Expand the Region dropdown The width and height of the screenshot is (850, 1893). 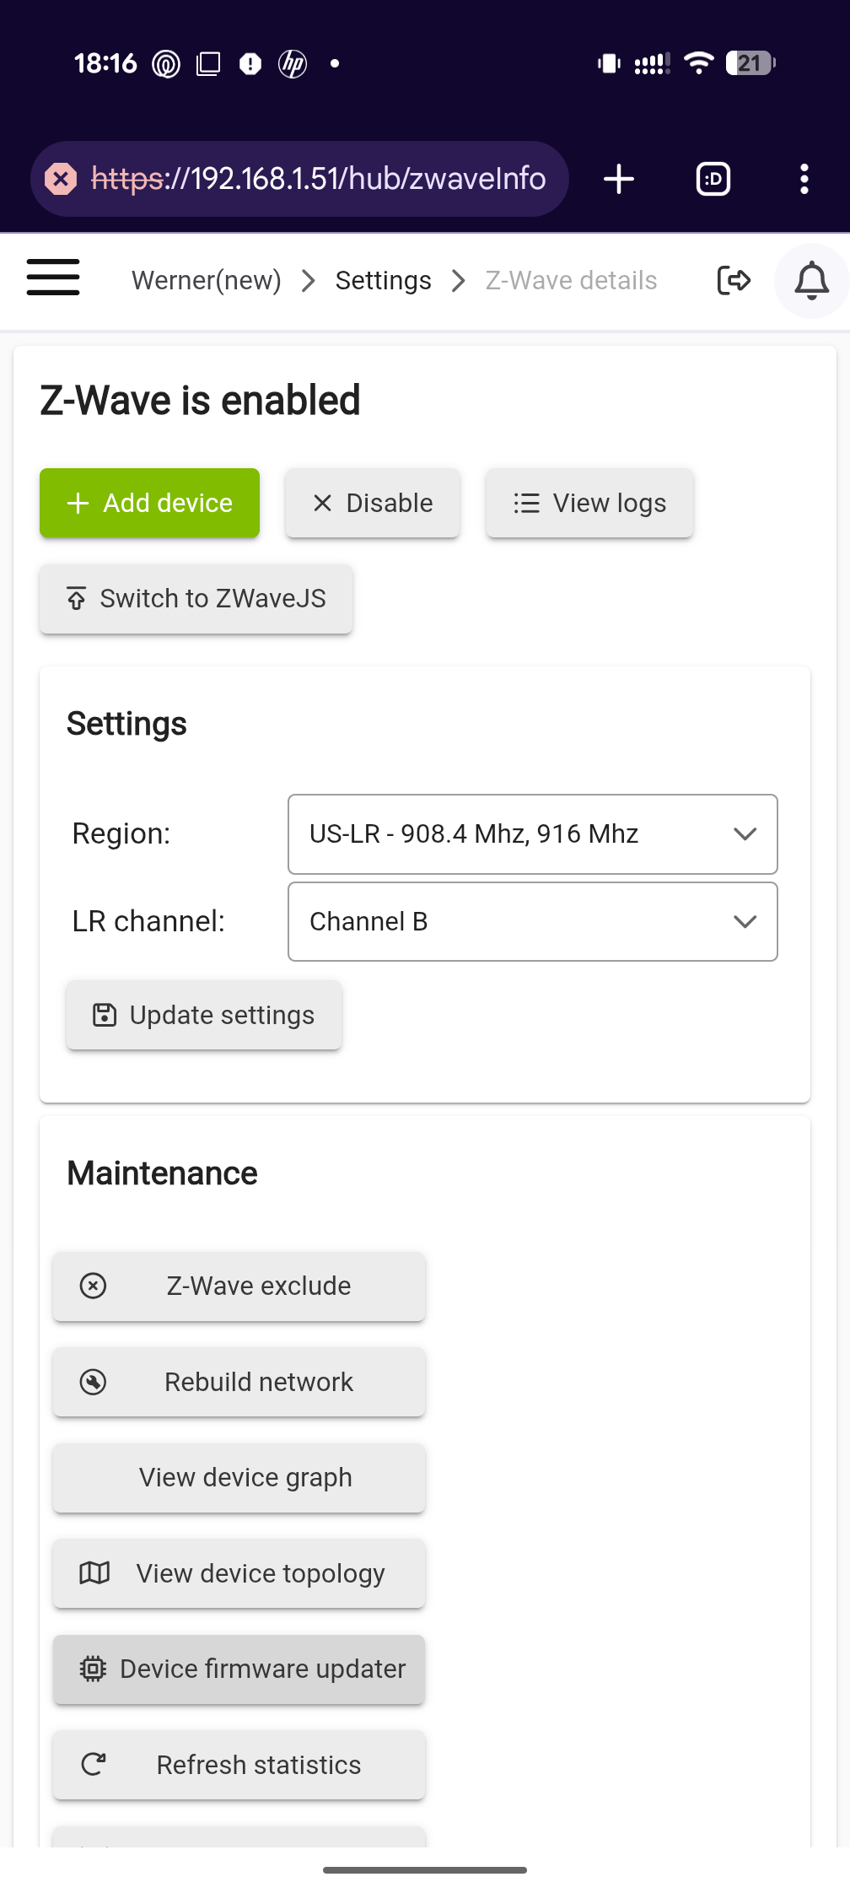pos(533,834)
